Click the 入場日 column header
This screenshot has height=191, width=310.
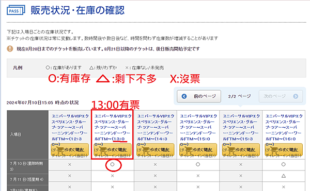pyautogui.click(x=28, y=135)
